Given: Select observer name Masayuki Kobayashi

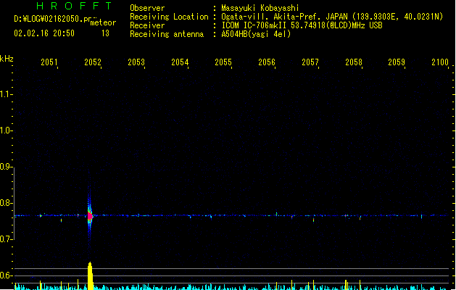Looking at the screenshot, I should (260, 8).
